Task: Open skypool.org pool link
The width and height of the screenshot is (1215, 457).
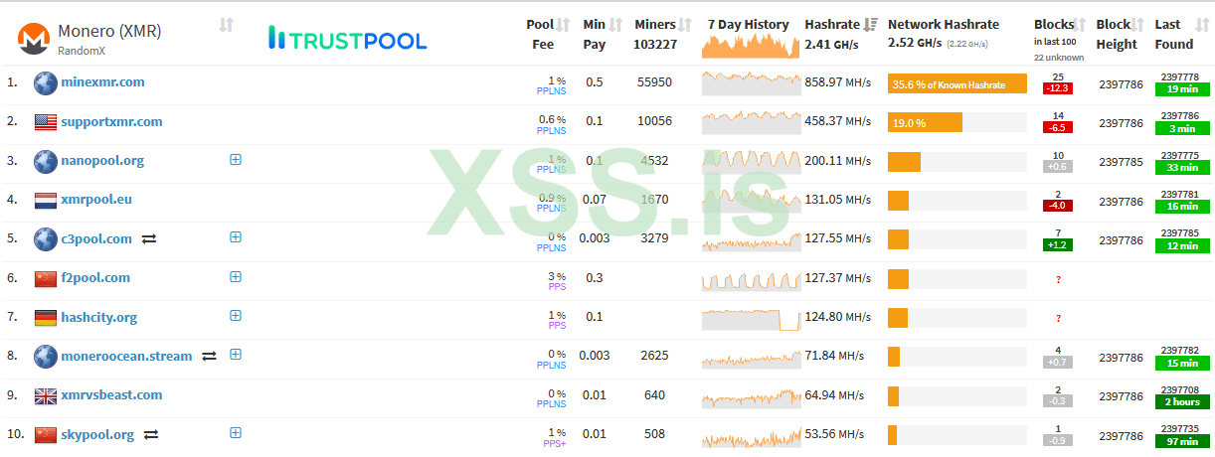Action: click(97, 435)
